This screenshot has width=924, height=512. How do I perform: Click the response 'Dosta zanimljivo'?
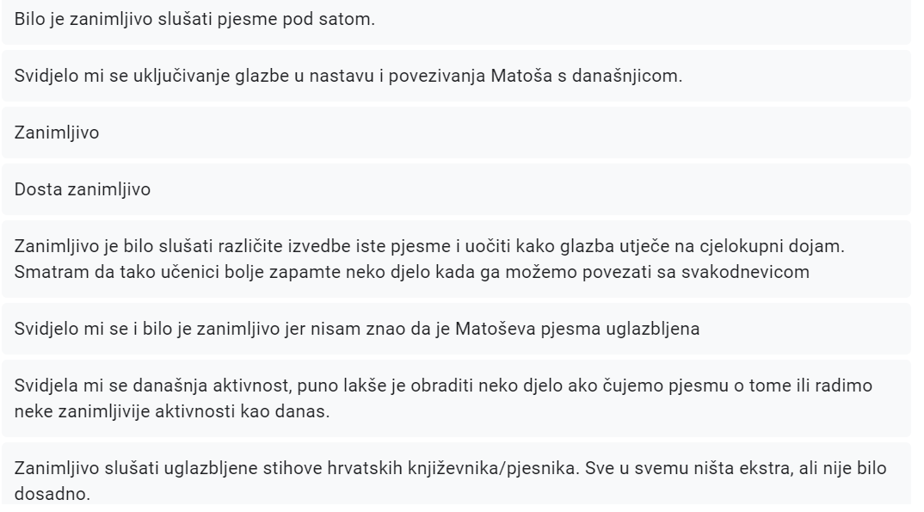[x=456, y=189]
